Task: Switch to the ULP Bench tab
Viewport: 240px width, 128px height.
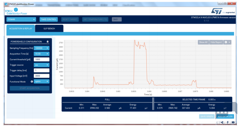Action: 49,29
